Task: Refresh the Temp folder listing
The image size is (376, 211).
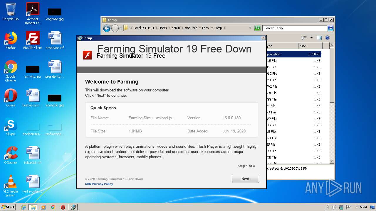Action: click(257, 28)
